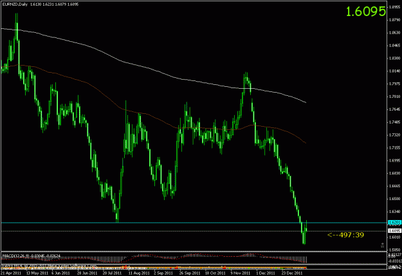Click the 1.8790 price scale label
402x276 pixels.
coord(395,20)
